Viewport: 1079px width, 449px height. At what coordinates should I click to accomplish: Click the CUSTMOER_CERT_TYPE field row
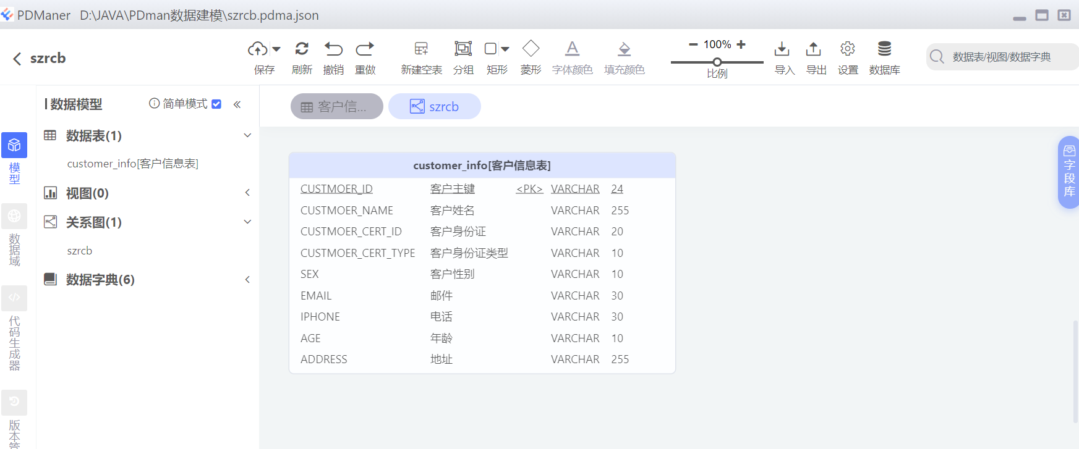pos(482,253)
